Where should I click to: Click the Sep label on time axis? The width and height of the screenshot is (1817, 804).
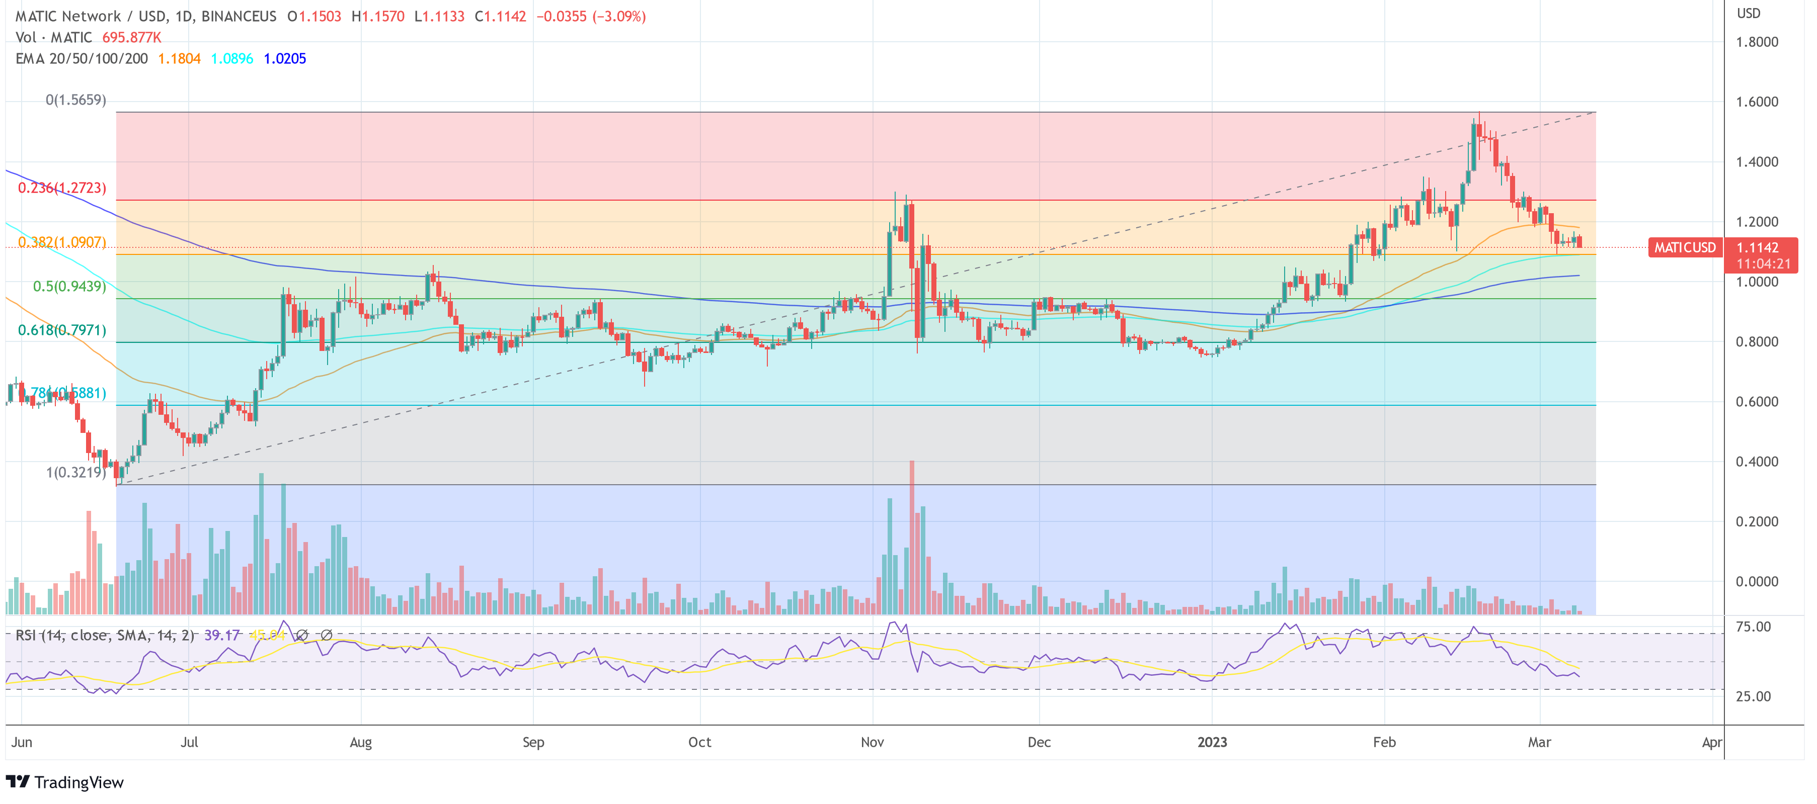tap(533, 742)
